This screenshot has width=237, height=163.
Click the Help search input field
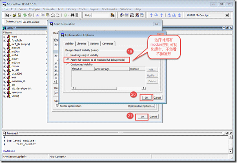point(100,15)
